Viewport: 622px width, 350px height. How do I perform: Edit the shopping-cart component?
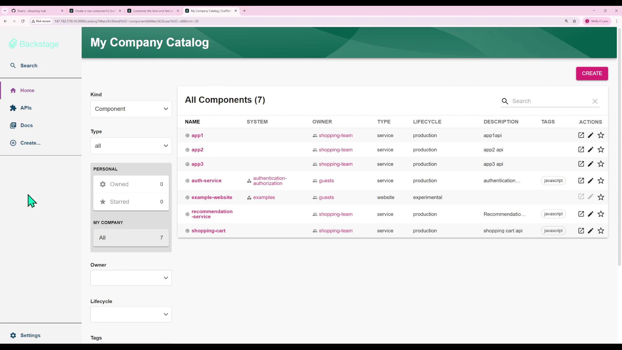(x=591, y=230)
